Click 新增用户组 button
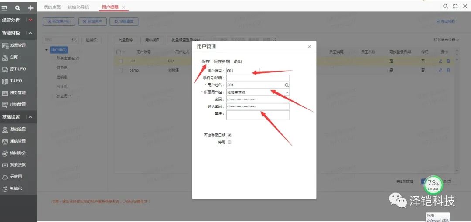 point(59,22)
